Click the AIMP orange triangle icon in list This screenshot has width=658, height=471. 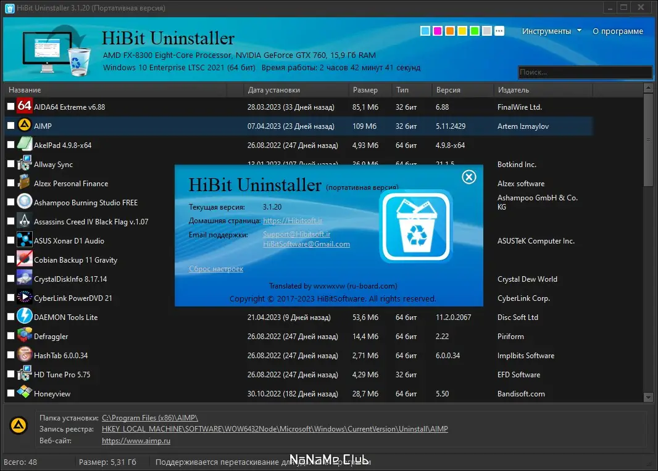point(24,125)
